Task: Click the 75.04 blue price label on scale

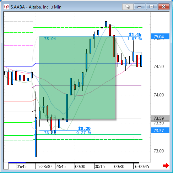Action: [160, 37]
